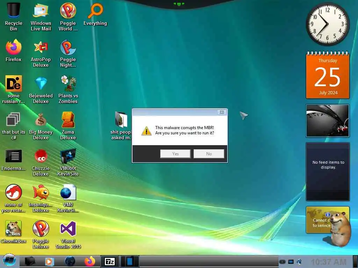Select the Peggle Deluxe icon

[41, 235]
